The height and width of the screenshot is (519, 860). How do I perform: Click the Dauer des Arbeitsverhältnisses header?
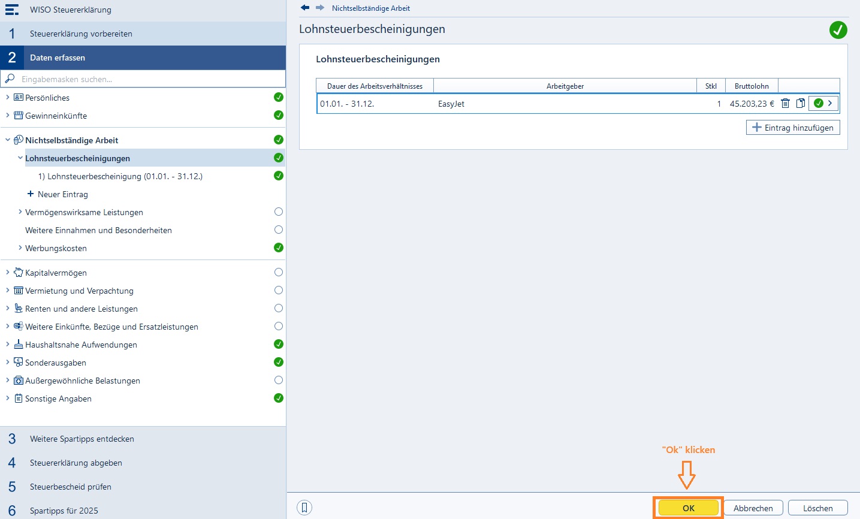375,86
